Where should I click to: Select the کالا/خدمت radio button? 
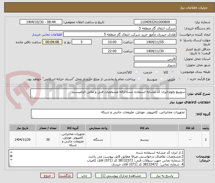tap(136, 72)
